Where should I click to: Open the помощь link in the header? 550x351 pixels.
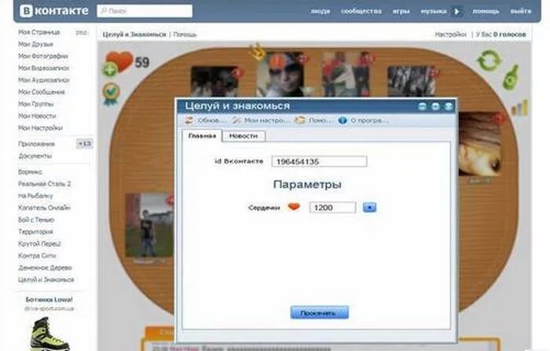[x=486, y=11]
